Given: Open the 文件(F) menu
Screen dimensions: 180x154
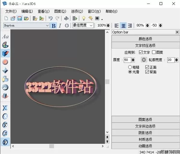Looking at the screenshot, I should (x=11, y=11).
